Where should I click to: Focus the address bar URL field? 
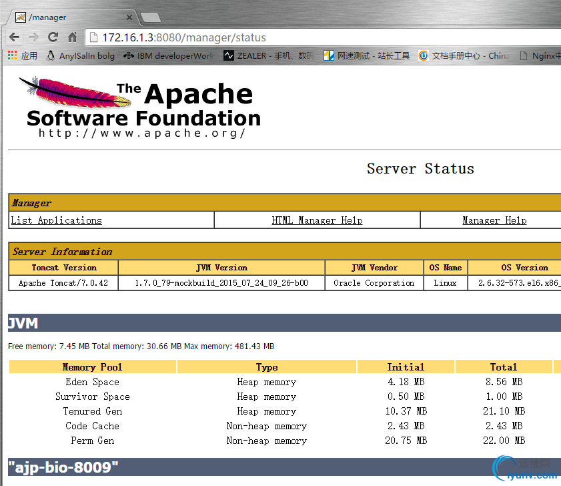(x=322, y=37)
